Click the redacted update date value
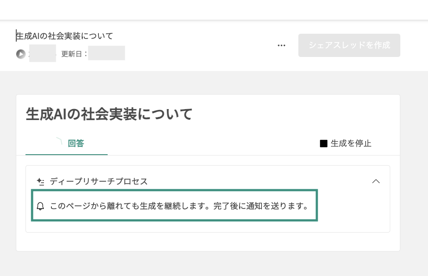 coord(106,53)
